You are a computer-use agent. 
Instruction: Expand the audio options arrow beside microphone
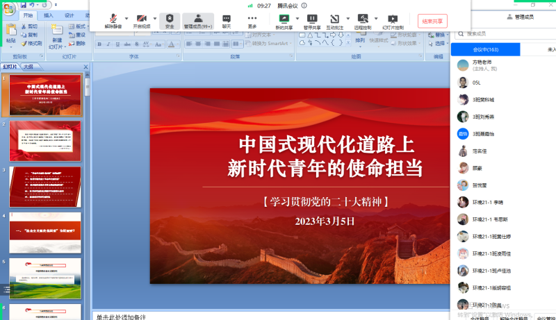(x=126, y=19)
